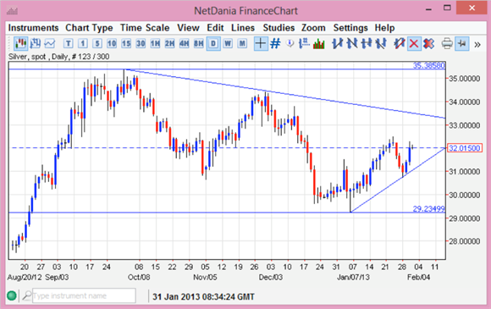Open the Help menu
This screenshot has width=491, height=309.
coord(384,28)
